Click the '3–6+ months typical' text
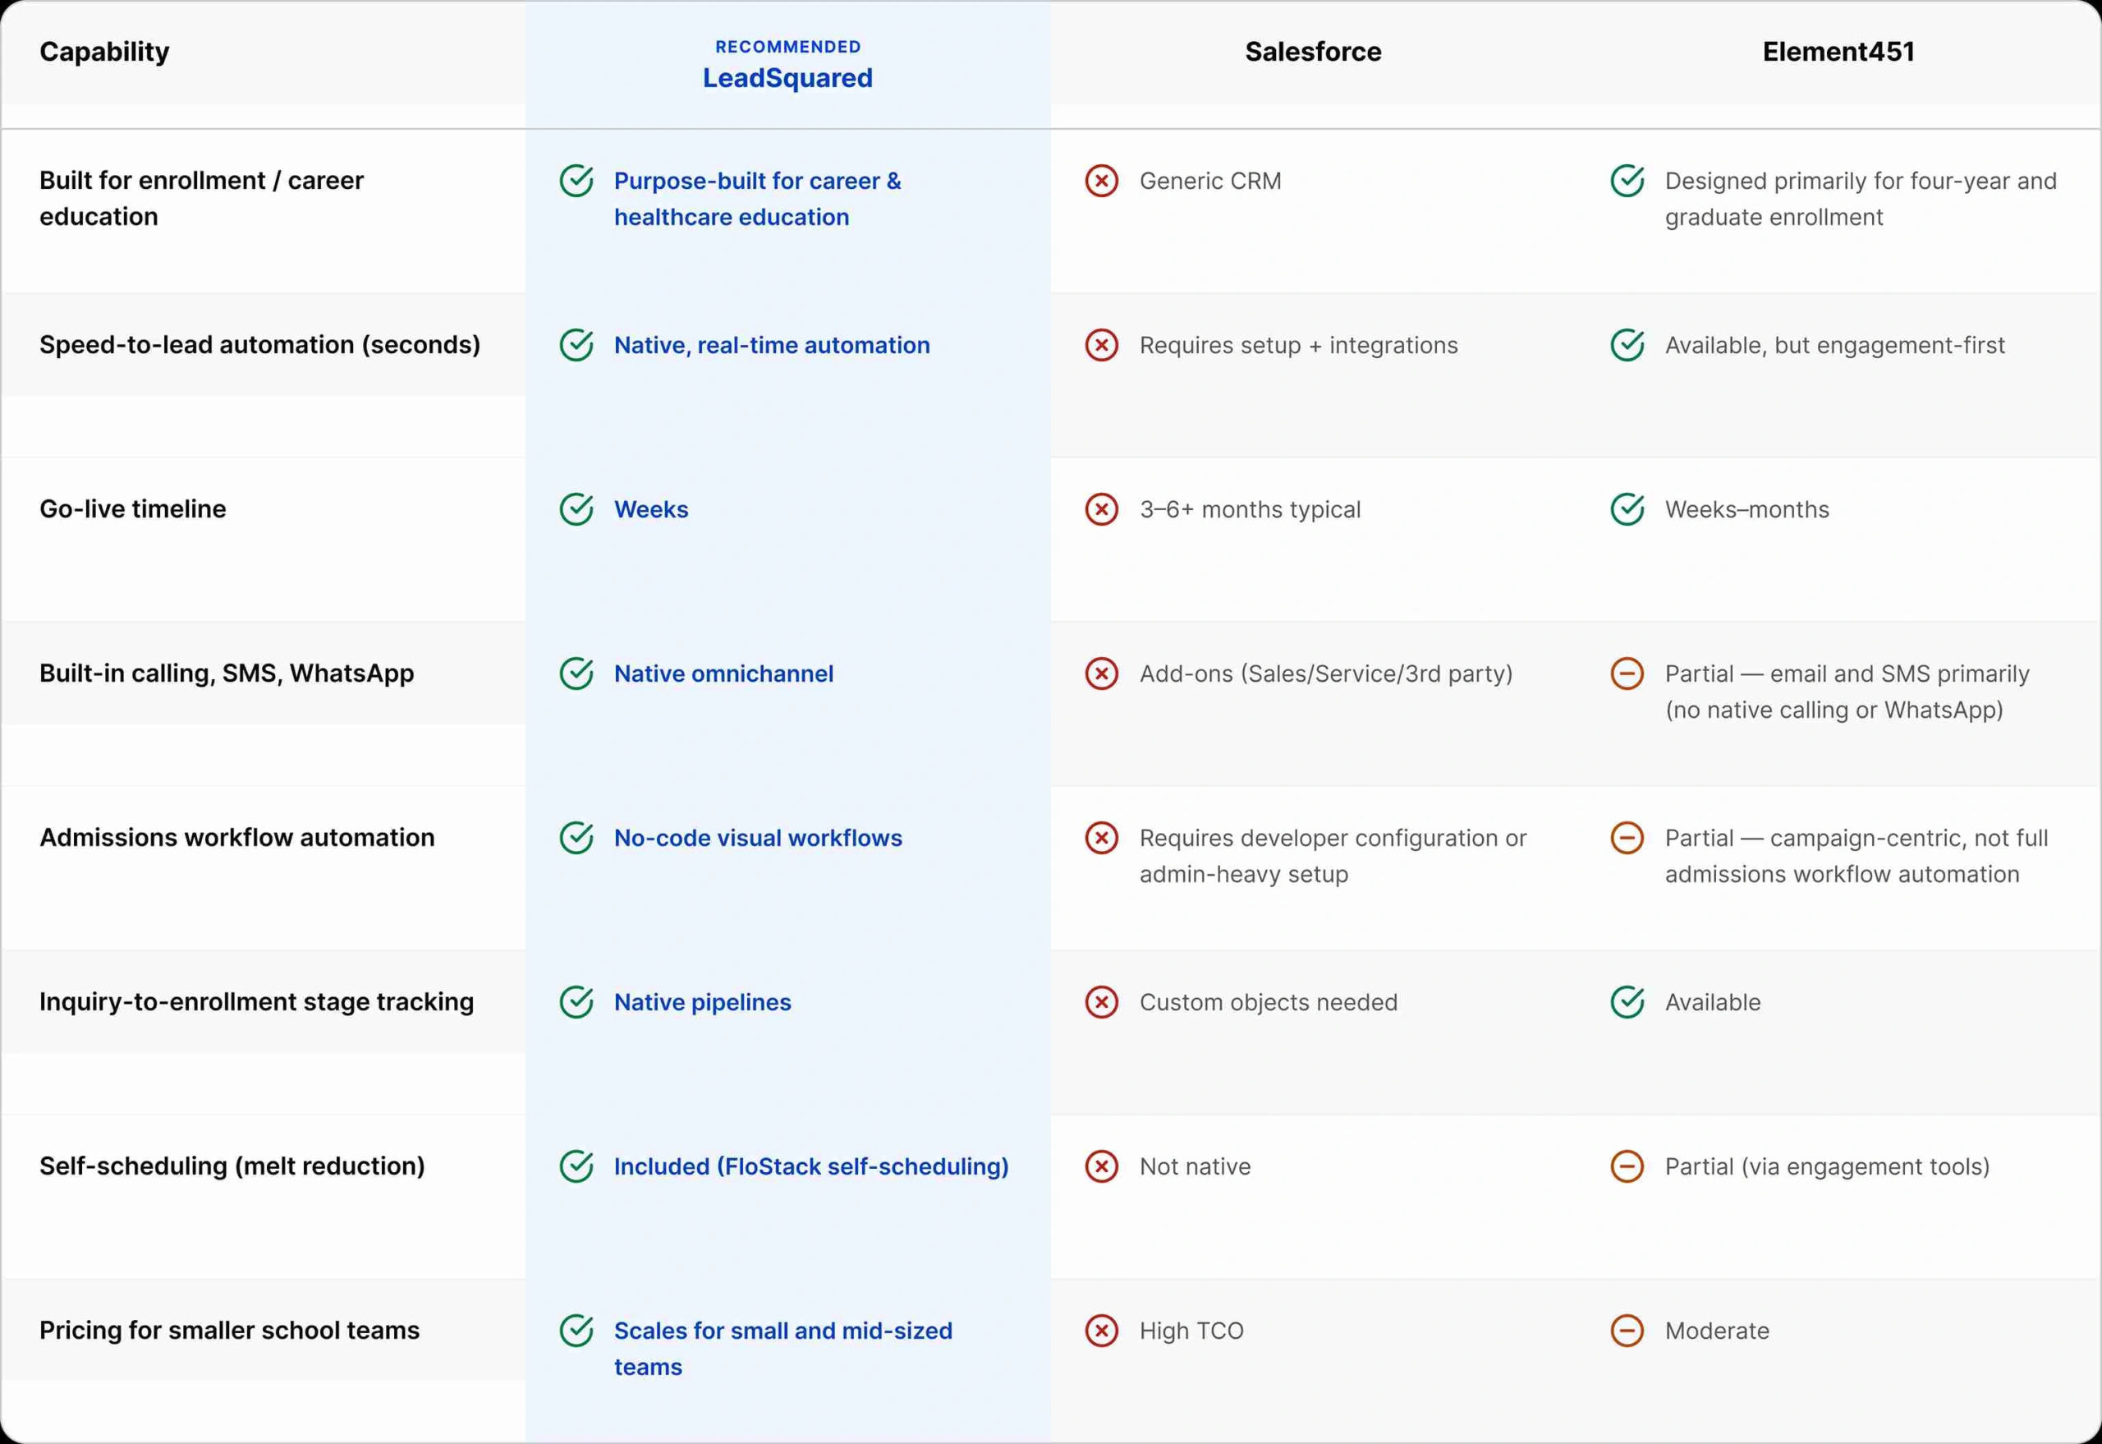 pyautogui.click(x=1250, y=509)
